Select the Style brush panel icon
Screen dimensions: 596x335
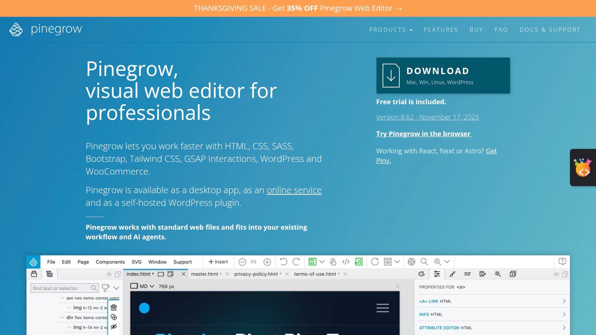pyautogui.click(x=453, y=274)
